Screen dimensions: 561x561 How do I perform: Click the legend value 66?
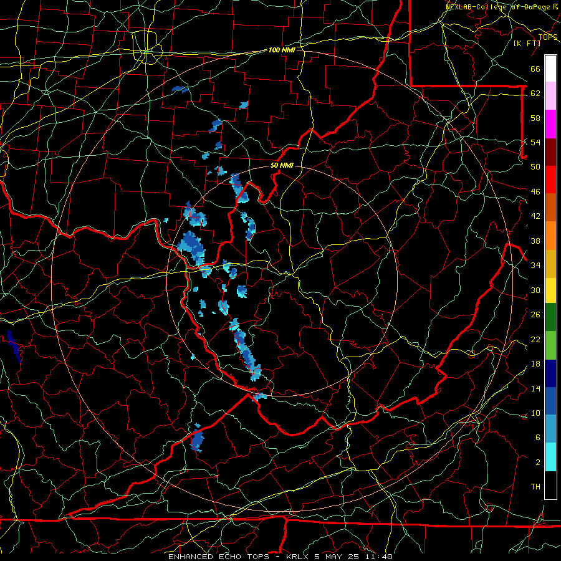(x=535, y=69)
